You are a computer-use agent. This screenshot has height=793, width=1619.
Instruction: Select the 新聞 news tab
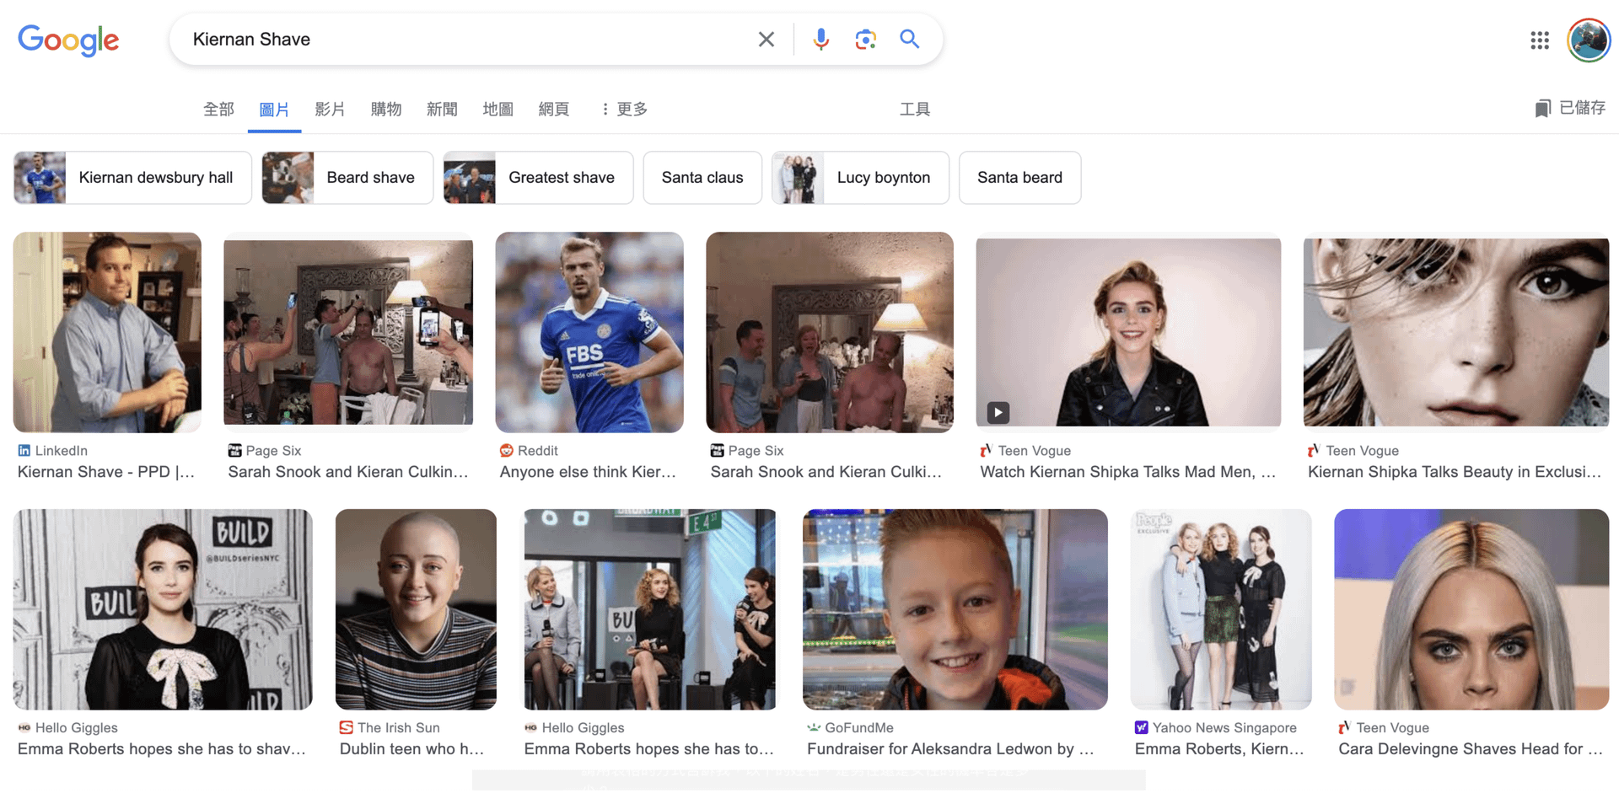point(442,110)
